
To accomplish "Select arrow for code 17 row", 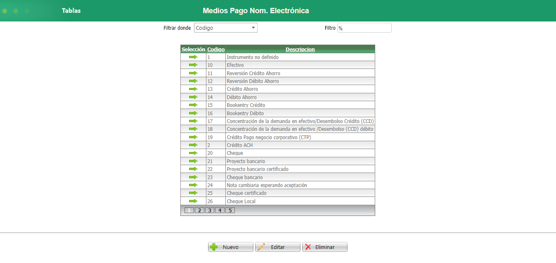I will 193,121.
